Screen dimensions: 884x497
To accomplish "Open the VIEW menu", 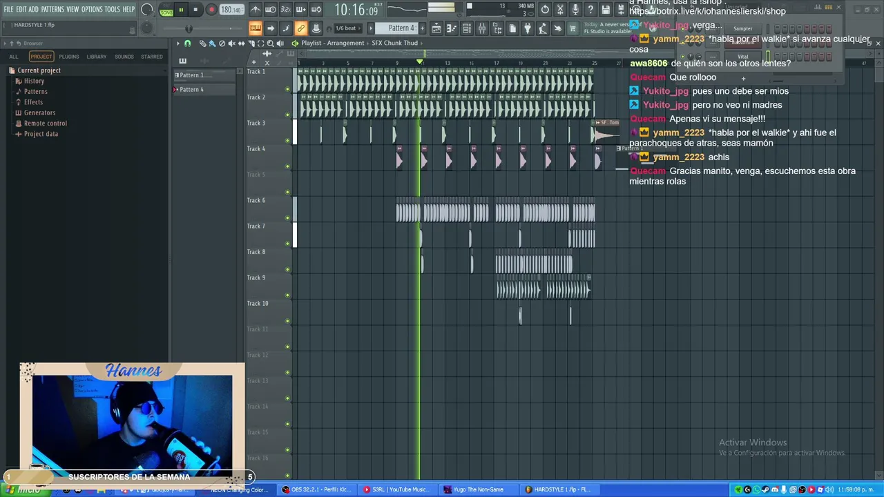I will (73, 9).
